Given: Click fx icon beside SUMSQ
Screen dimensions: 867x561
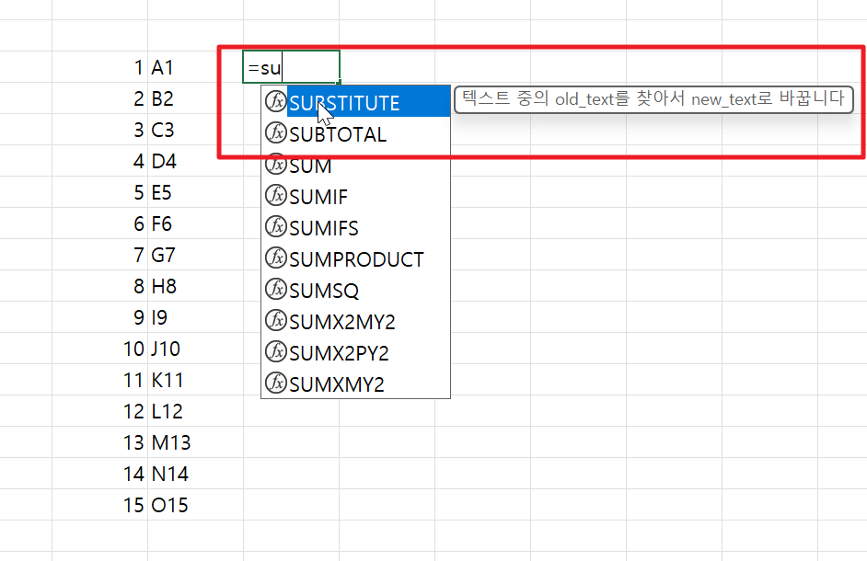Looking at the screenshot, I should click(275, 289).
